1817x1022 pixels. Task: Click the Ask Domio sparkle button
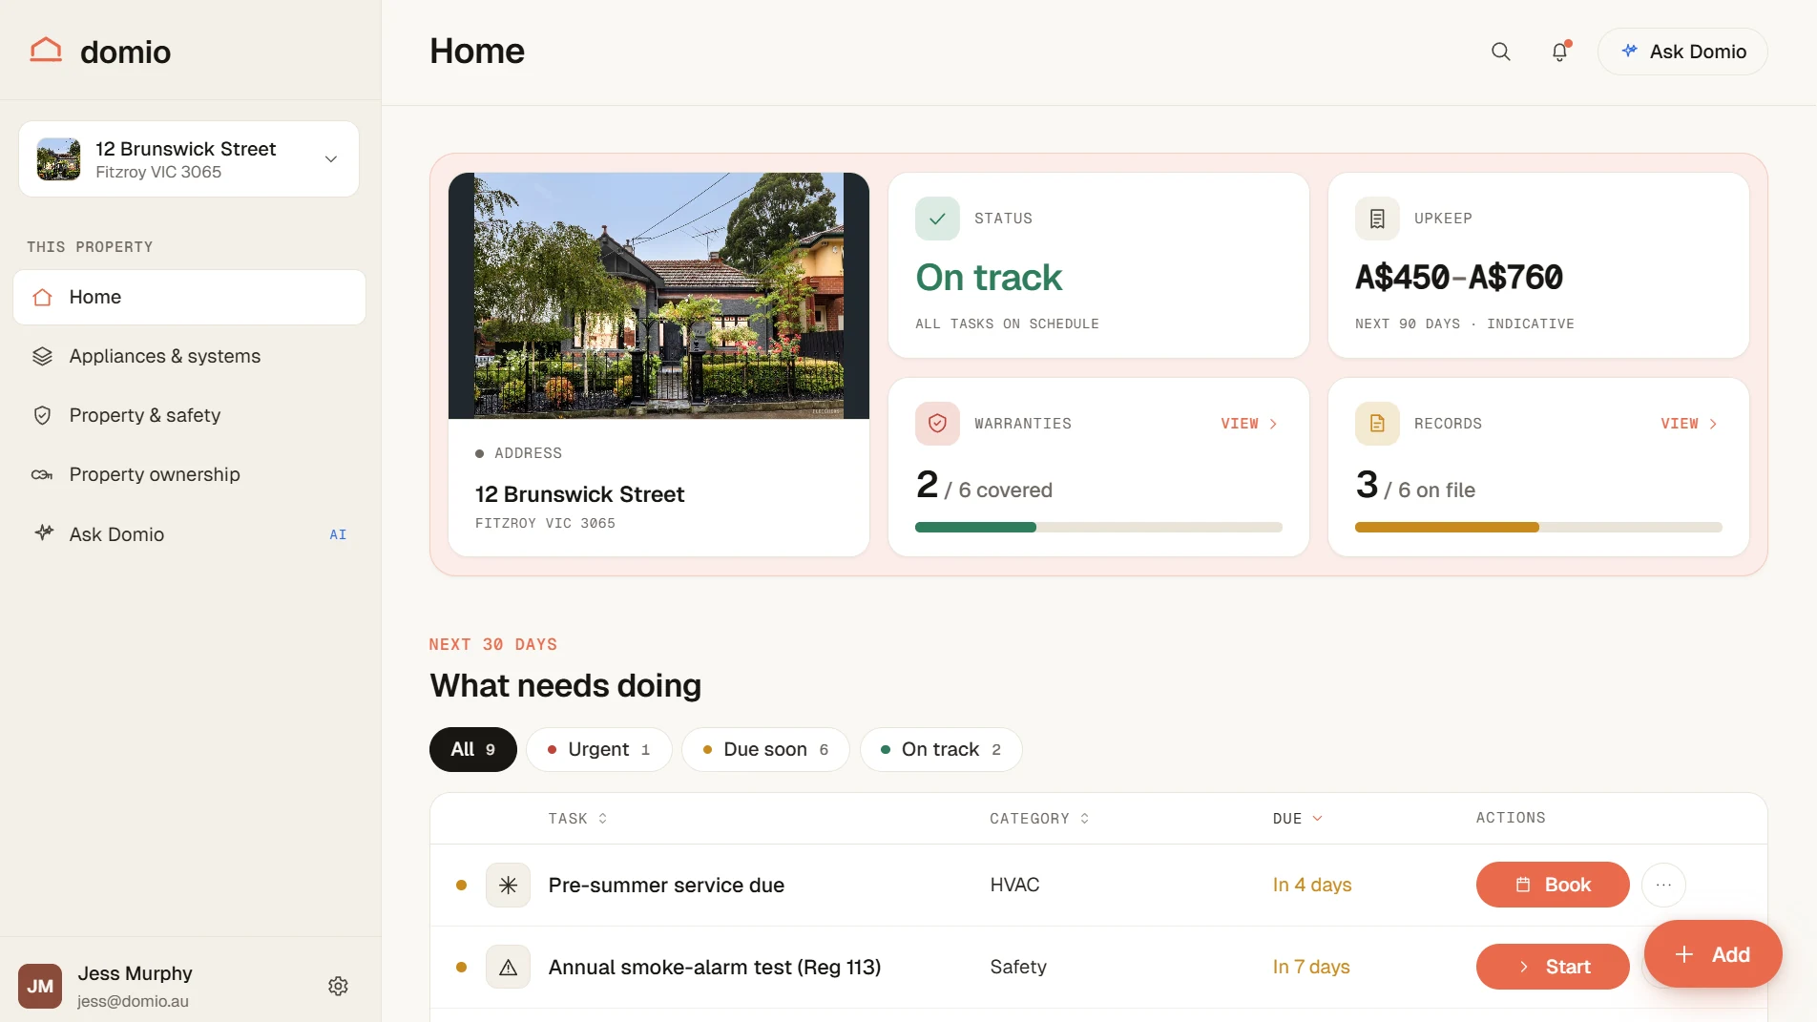point(1682,52)
